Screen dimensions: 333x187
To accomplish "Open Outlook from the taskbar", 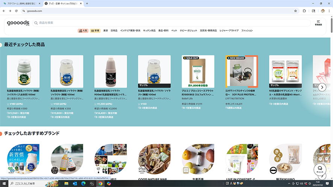I will 75,184.
